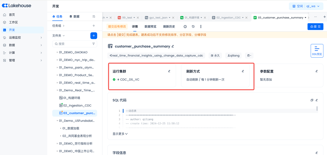Expand 显示更多 to show full SQL
Viewport: 327px width, 155px height.
click(x=120, y=134)
